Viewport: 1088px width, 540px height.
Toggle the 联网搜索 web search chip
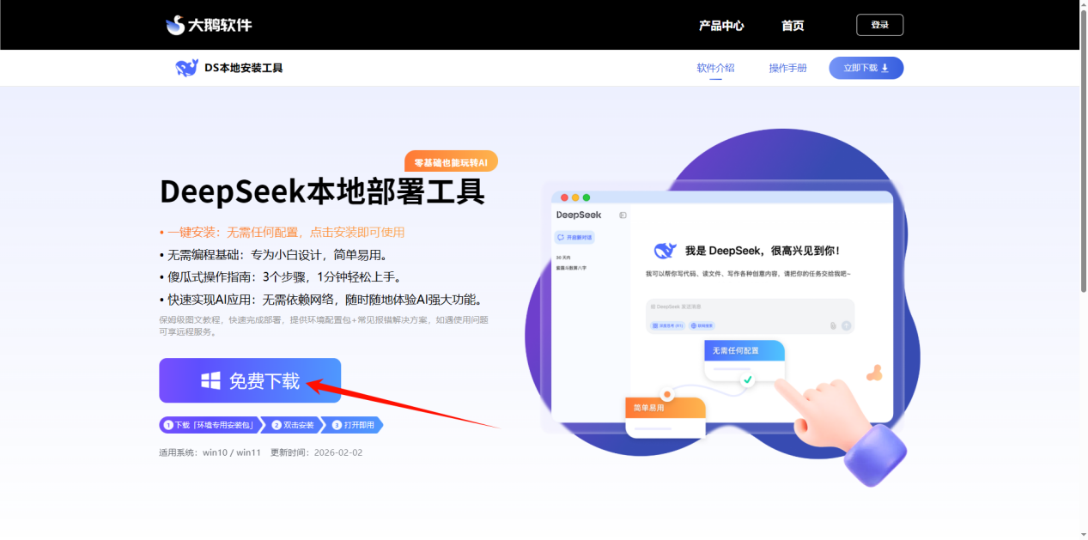coord(702,325)
